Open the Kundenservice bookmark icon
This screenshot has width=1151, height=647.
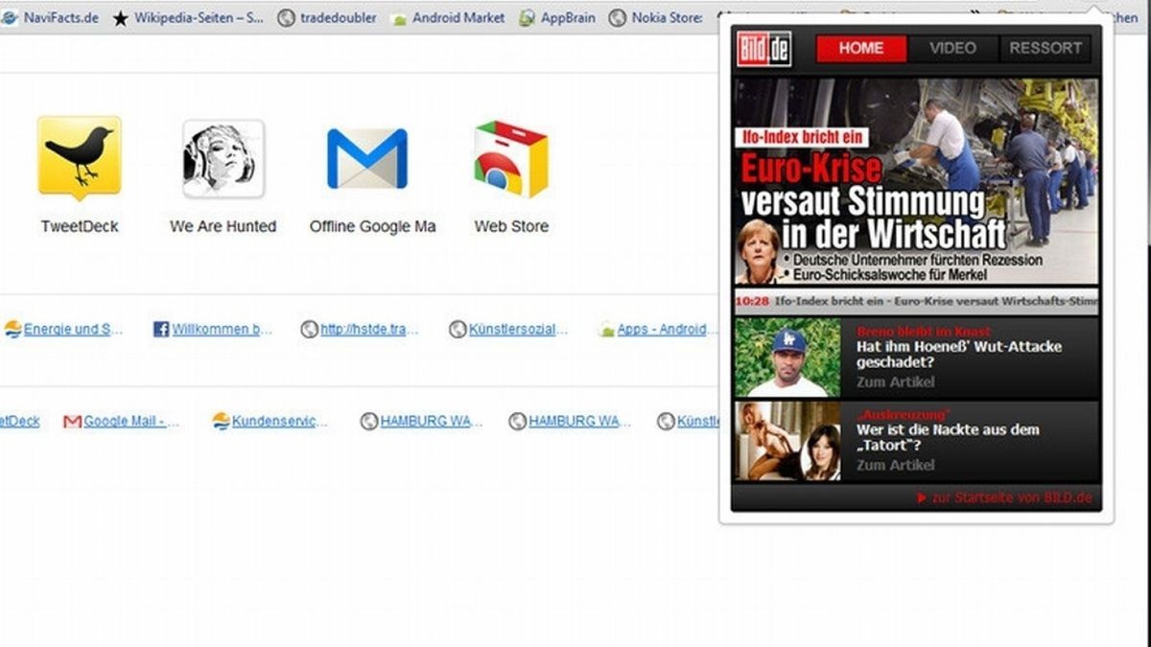[221, 420]
